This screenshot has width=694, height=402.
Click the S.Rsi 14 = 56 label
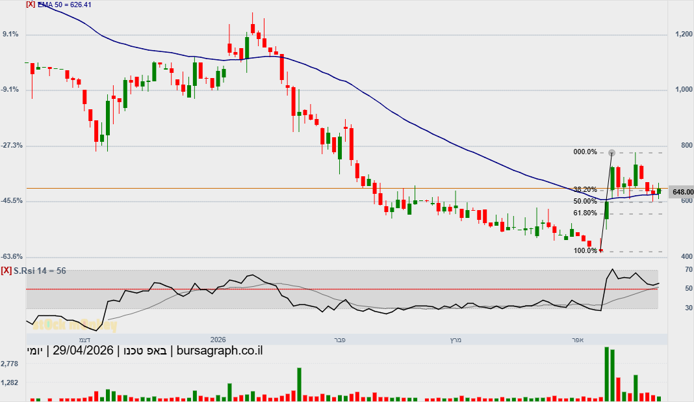[x=40, y=271]
